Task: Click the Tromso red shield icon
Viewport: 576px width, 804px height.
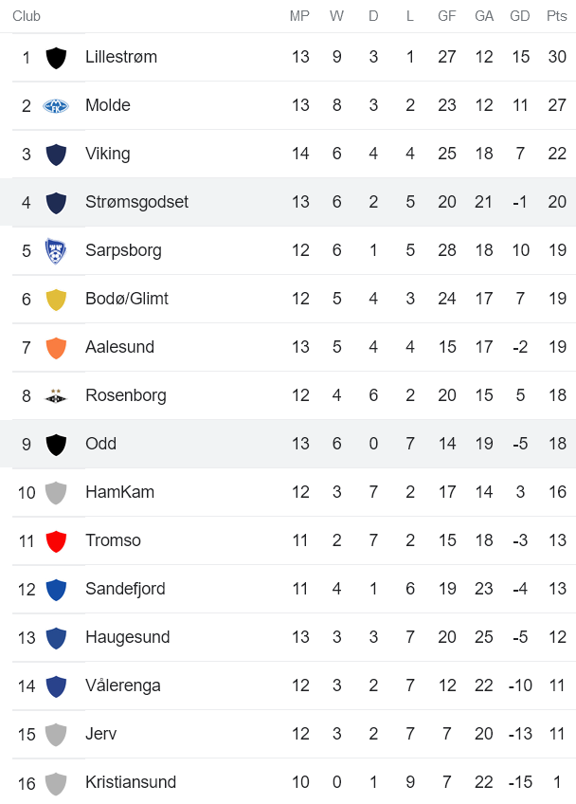Action: pos(56,541)
